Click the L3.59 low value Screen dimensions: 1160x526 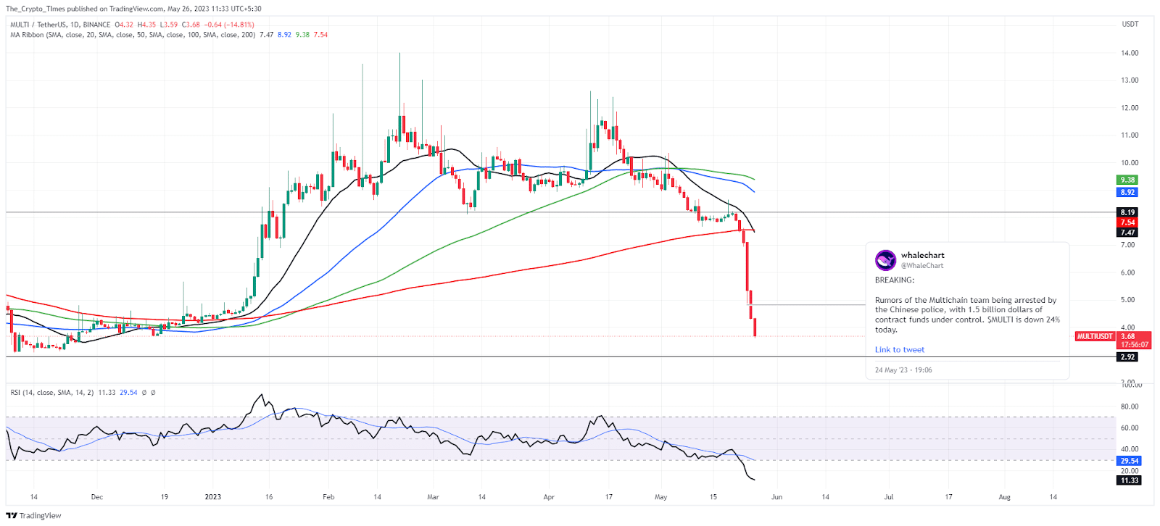(x=168, y=25)
